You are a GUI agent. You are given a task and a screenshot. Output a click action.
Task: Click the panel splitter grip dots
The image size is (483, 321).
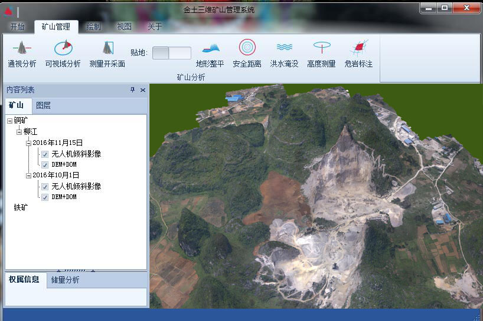pyautogui.click(x=76, y=270)
